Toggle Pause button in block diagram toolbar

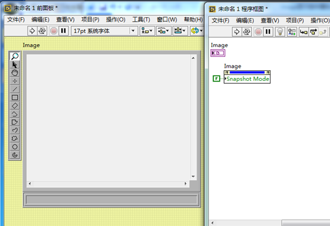coord(268,32)
